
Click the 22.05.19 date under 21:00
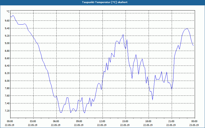[x=171, y=125]
